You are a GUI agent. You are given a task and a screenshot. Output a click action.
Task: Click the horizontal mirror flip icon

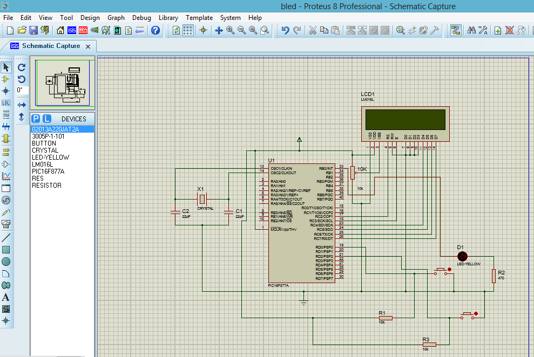(22, 104)
